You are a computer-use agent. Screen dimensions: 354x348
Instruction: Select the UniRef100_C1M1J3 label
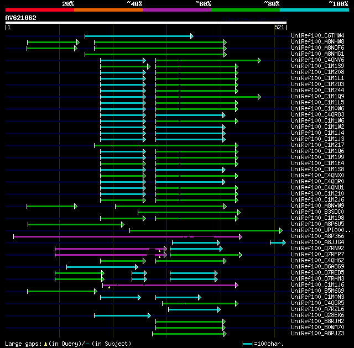coord(317,139)
